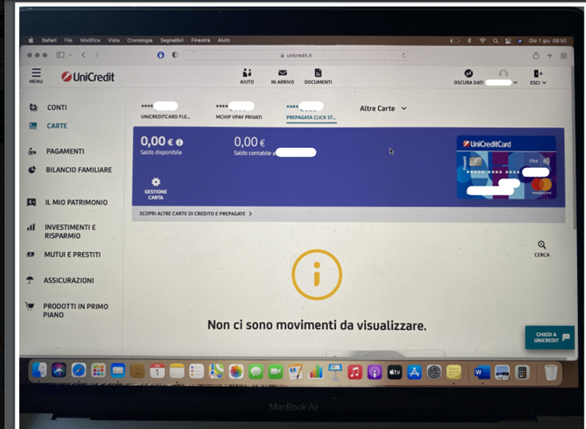Toggle Oscura Dati to hide data

[470, 74]
